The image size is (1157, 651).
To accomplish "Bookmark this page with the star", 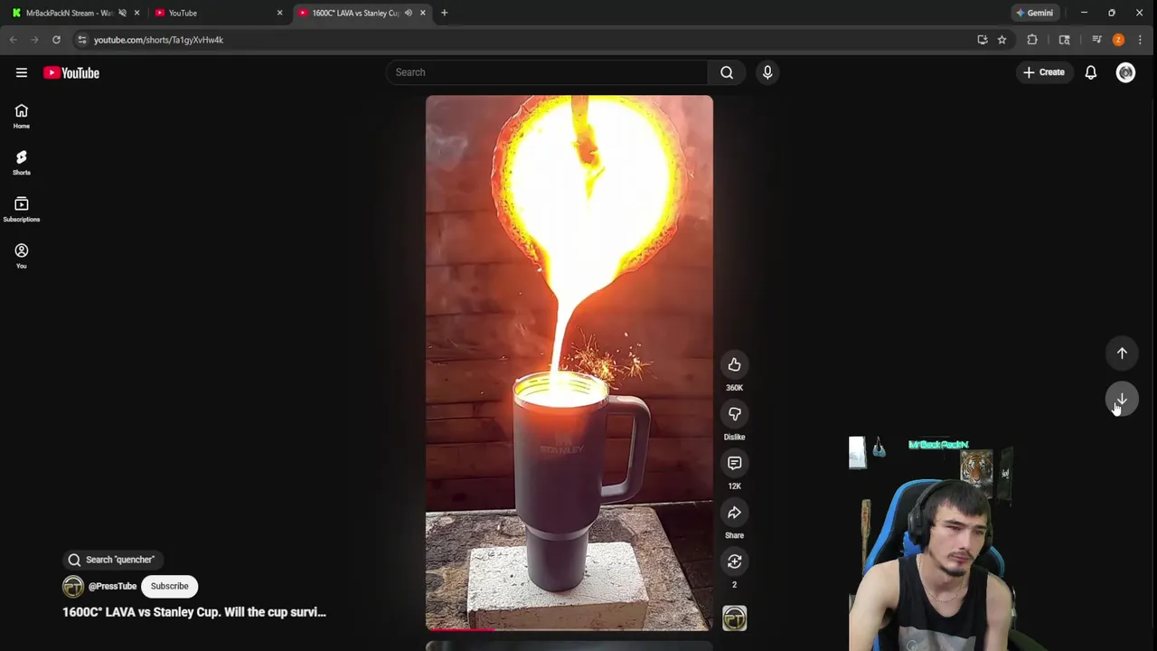I will coord(1002,40).
